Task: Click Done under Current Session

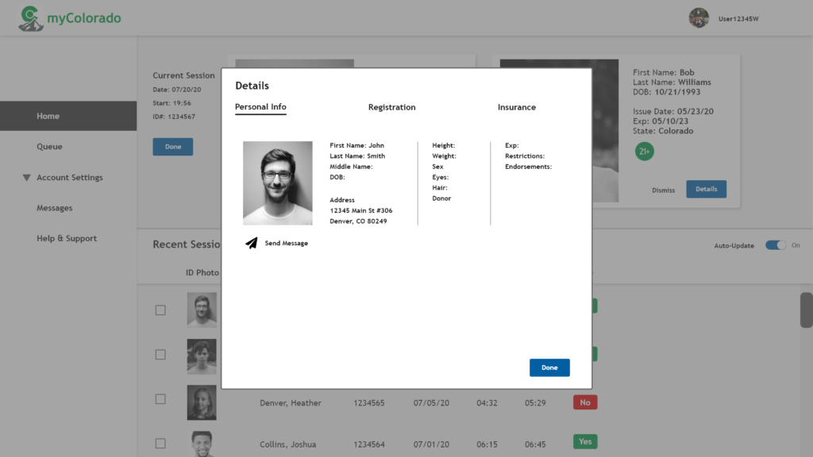Action: (172, 147)
